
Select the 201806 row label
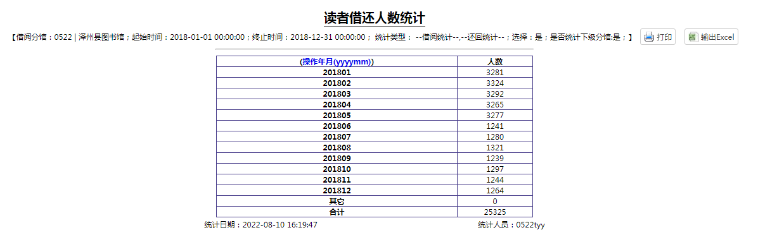pyautogui.click(x=337, y=126)
